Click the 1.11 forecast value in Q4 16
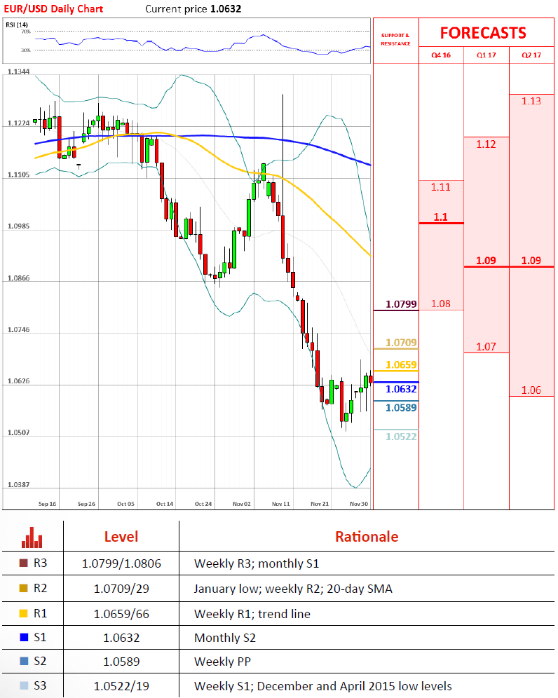Viewport: 558px width, 698px height. point(440,187)
